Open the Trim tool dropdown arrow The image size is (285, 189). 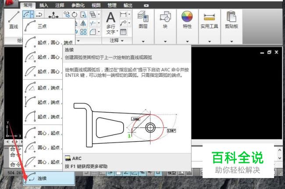99,23
